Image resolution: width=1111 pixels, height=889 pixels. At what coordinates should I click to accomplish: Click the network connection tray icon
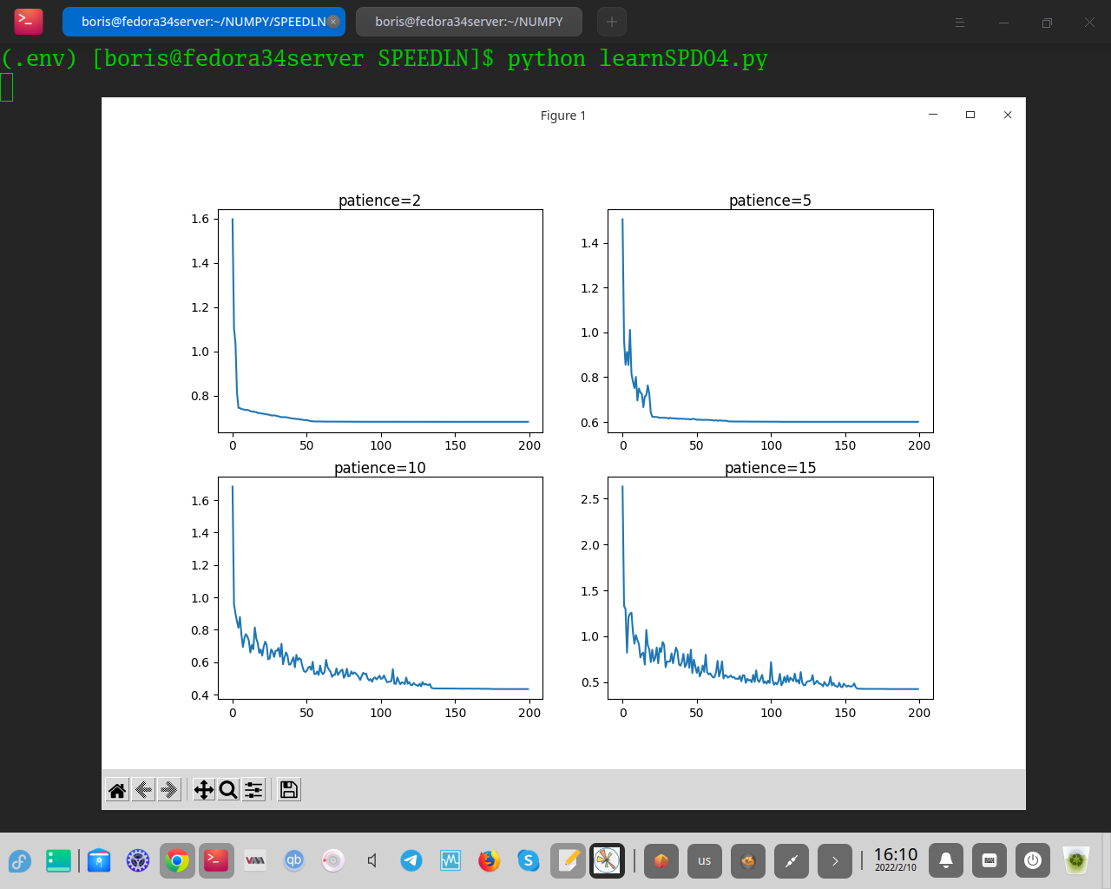pos(792,860)
